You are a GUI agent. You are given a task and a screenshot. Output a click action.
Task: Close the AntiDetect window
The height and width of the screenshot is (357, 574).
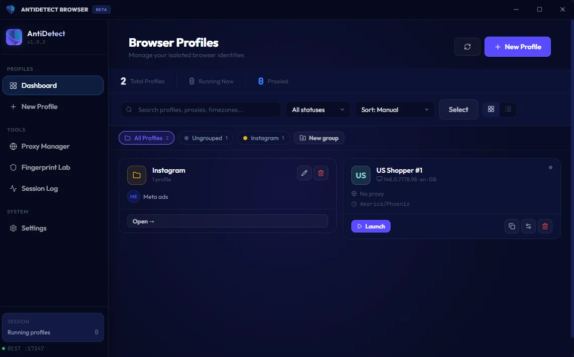(562, 9)
